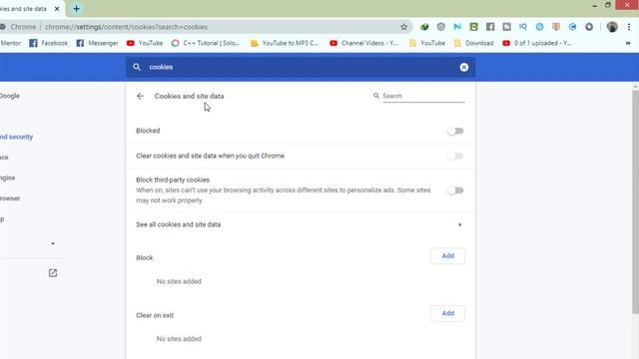Open the YouTube to MP3 bookmark

(x=285, y=43)
